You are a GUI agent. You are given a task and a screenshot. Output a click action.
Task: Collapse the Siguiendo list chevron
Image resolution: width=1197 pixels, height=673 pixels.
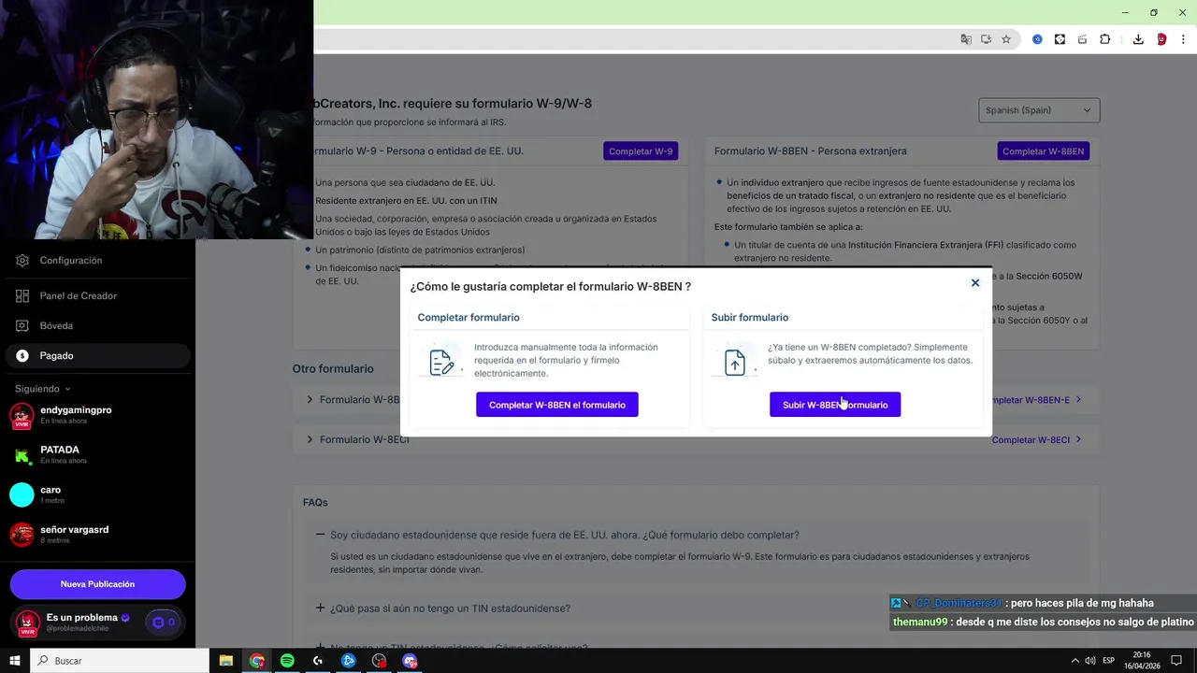click(67, 389)
